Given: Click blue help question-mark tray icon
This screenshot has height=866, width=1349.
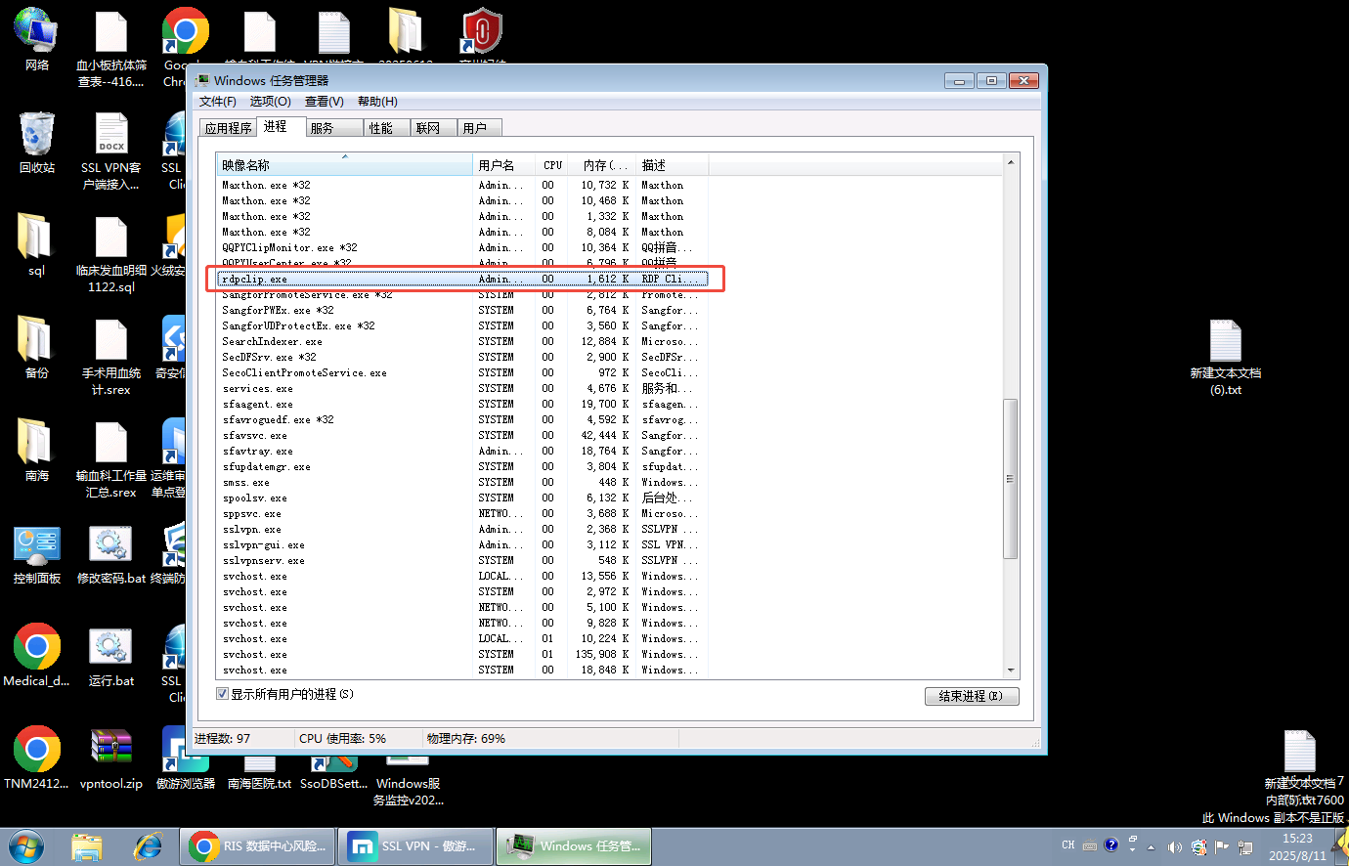Looking at the screenshot, I should [x=1110, y=845].
